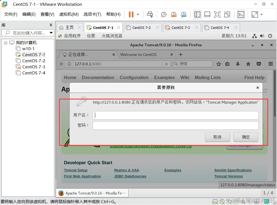The height and width of the screenshot is (205, 277).
Task: Open the library search dropdown arrow
Action: coord(51,33)
